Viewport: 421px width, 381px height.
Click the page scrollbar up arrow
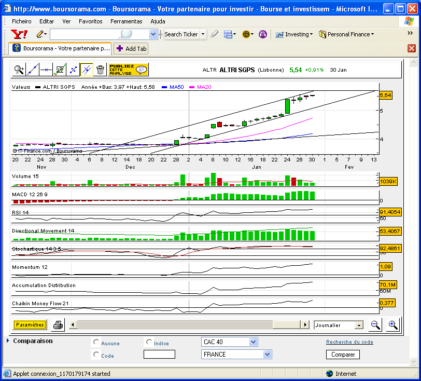click(x=414, y=63)
